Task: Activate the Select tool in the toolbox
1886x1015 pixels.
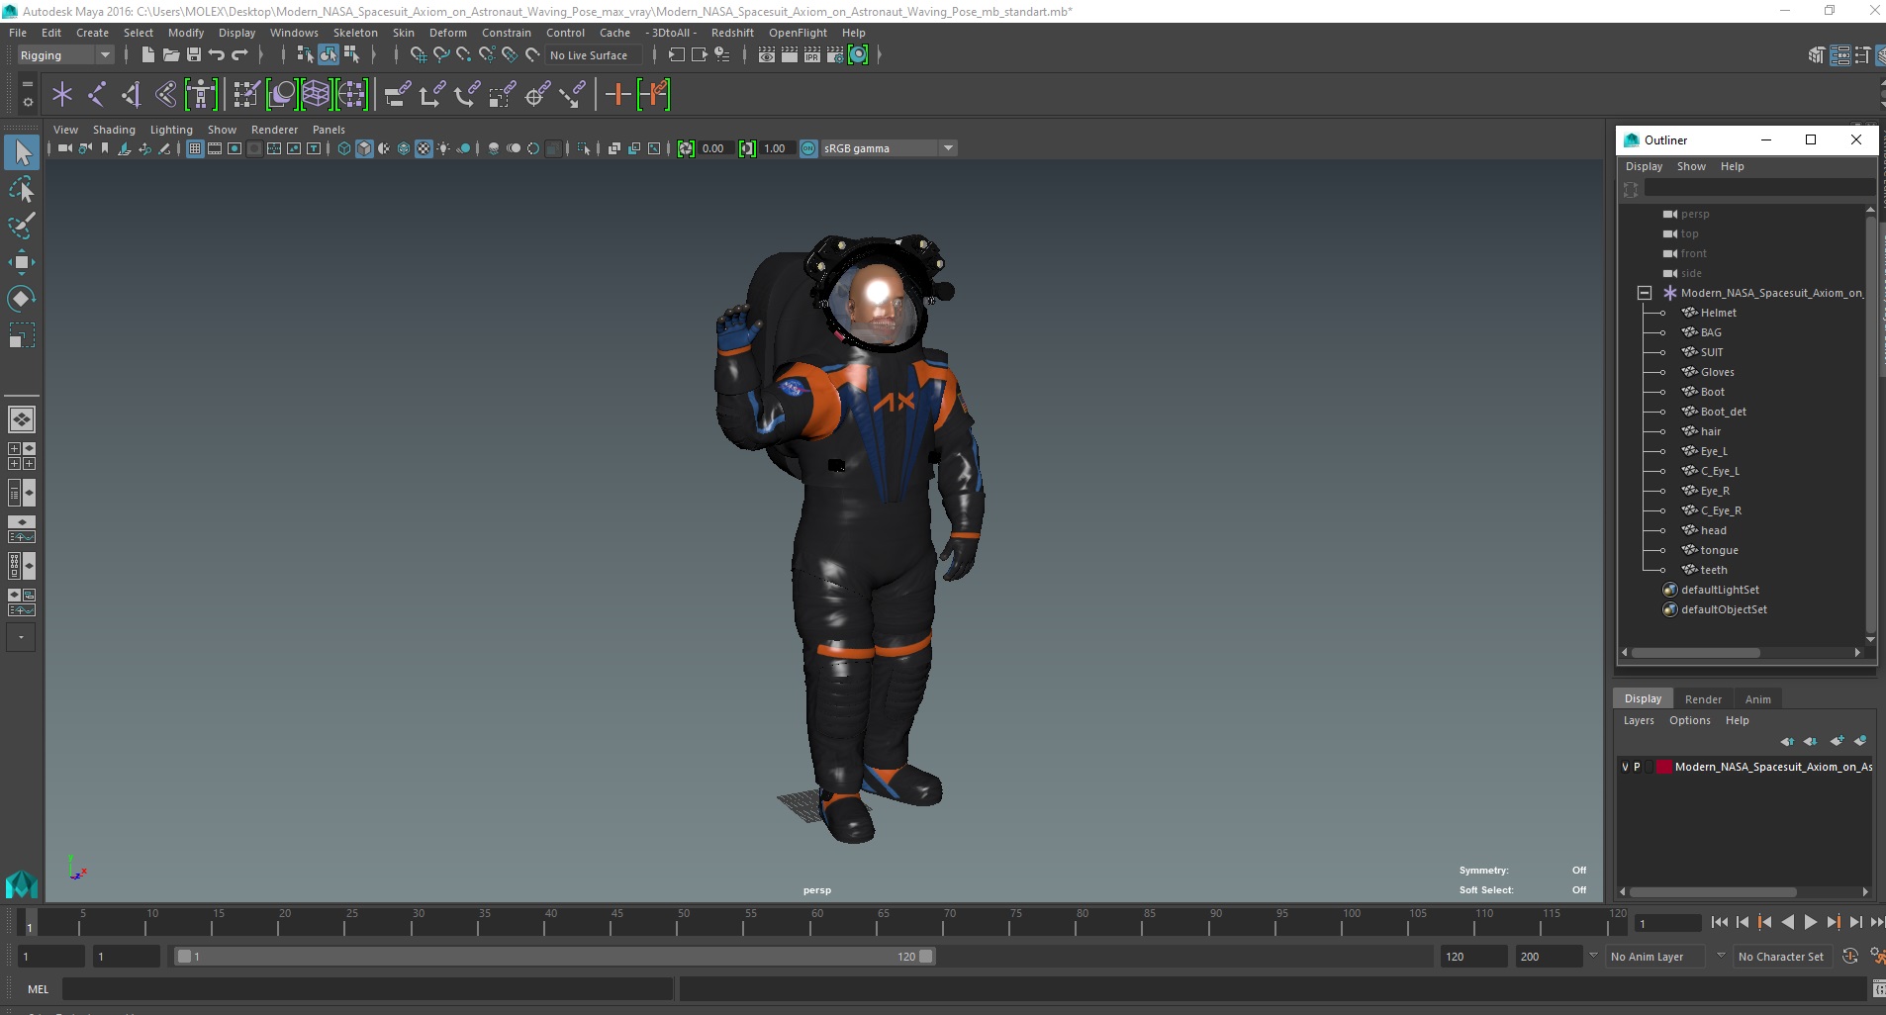Action: click(22, 152)
